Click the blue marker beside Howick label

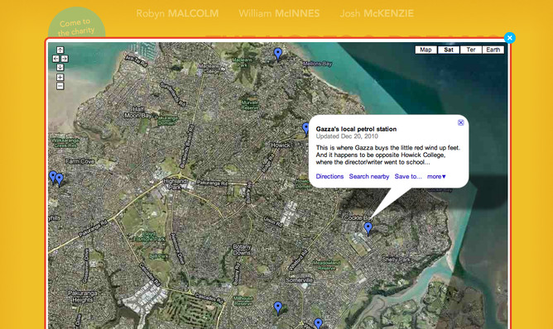(305, 128)
